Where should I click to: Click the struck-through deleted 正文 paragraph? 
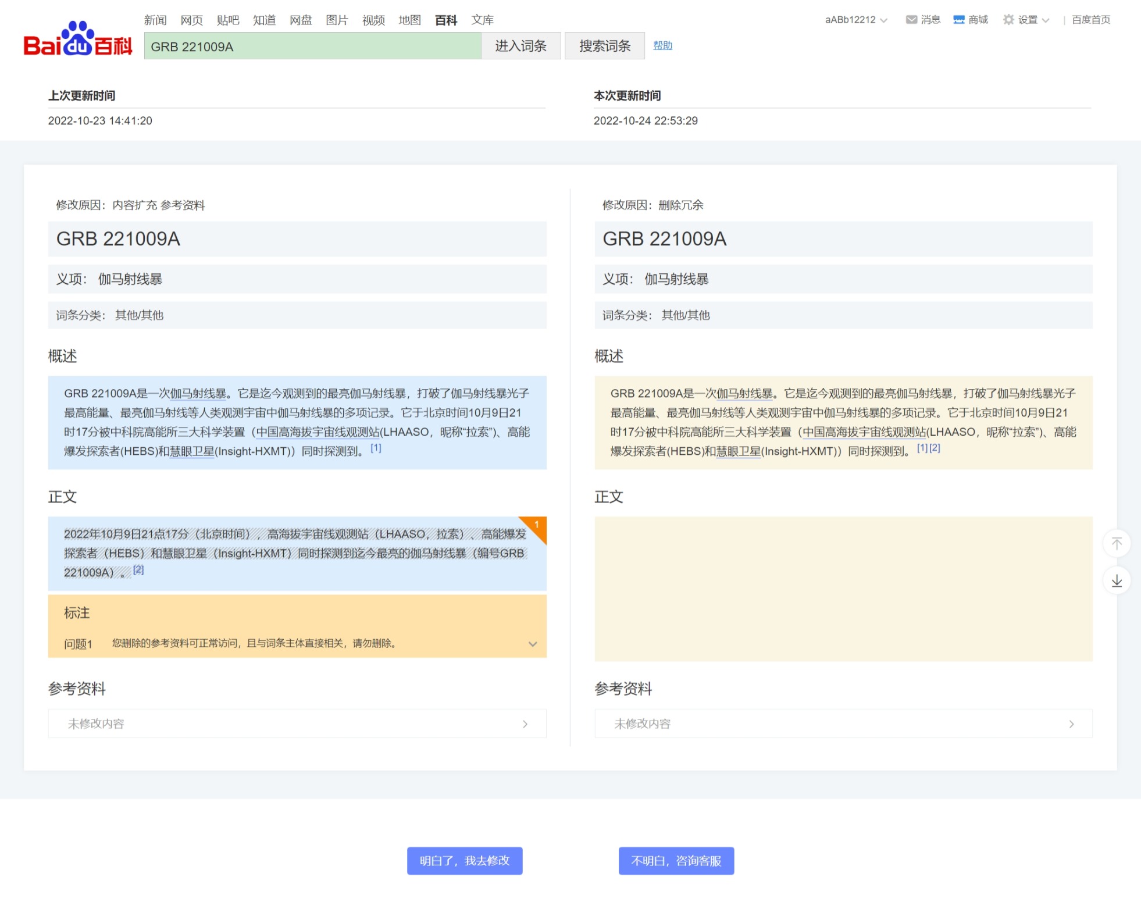click(x=295, y=553)
